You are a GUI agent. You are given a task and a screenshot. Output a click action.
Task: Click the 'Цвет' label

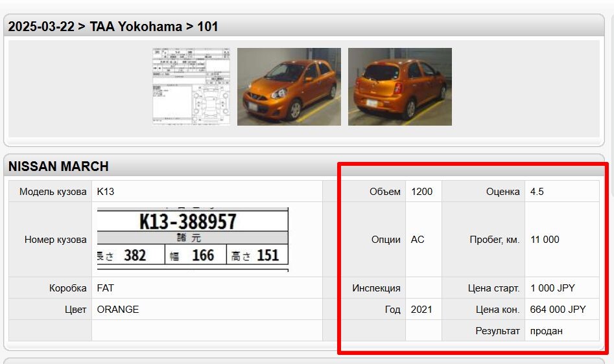pos(76,310)
